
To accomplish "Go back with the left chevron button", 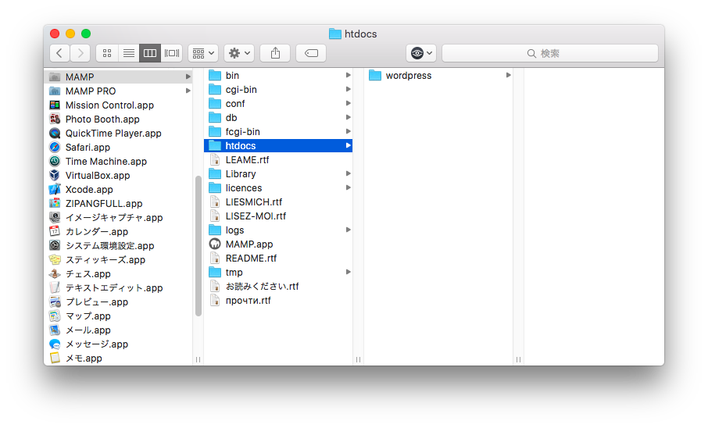I will pos(59,53).
